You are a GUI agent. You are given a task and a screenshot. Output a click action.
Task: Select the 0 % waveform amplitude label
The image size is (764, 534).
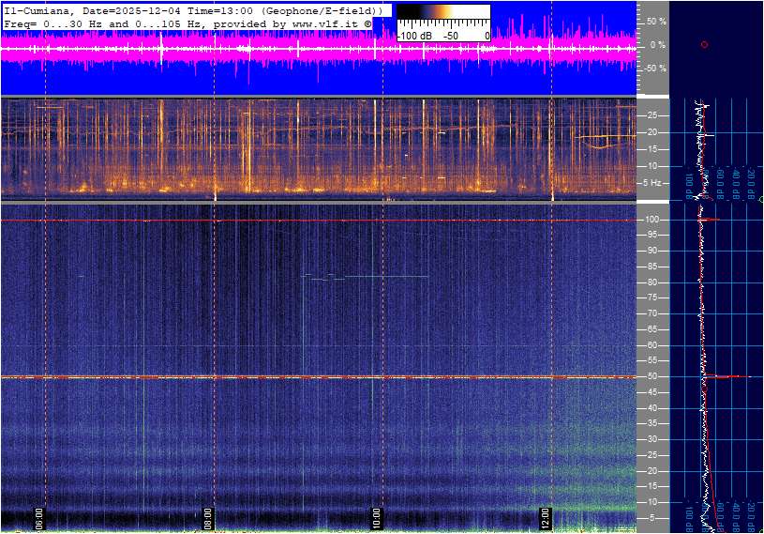click(x=658, y=44)
